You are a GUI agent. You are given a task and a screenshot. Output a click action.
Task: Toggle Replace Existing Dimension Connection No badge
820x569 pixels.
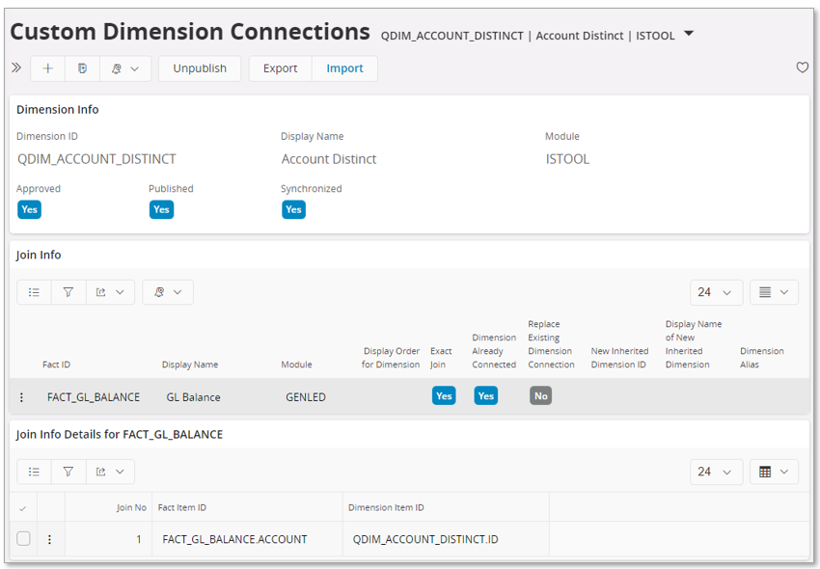(540, 396)
